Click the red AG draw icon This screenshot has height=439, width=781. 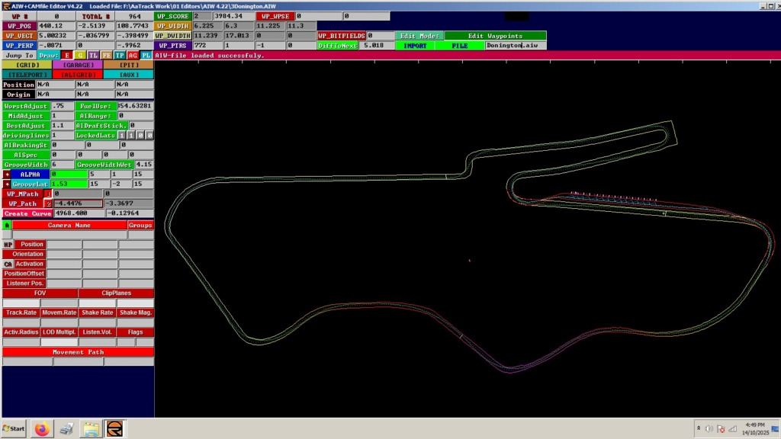click(x=133, y=56)
